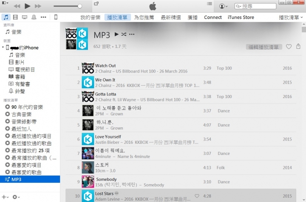Click the share icon in playlist header

(298, 46)
